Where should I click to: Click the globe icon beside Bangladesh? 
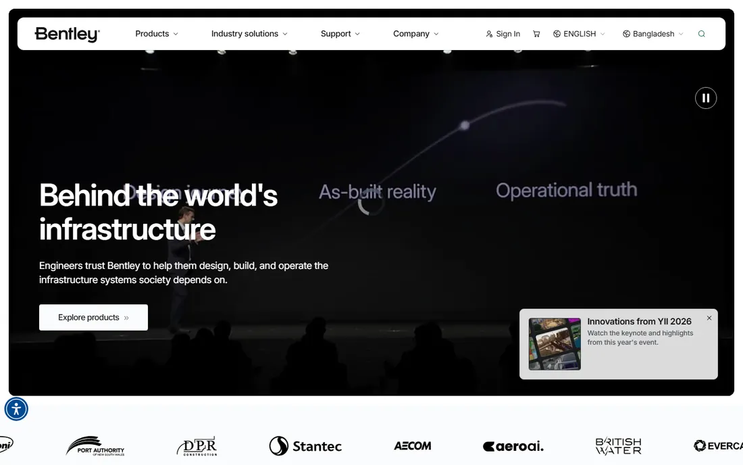(x=626, y=34)
